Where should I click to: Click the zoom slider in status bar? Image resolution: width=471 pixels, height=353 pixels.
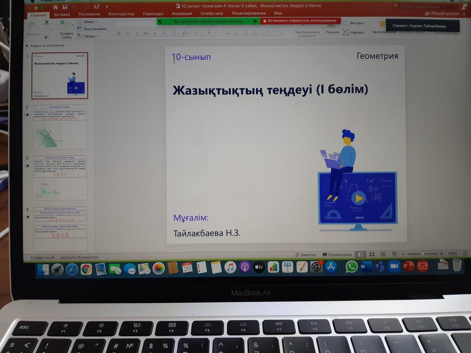point(422,254)
